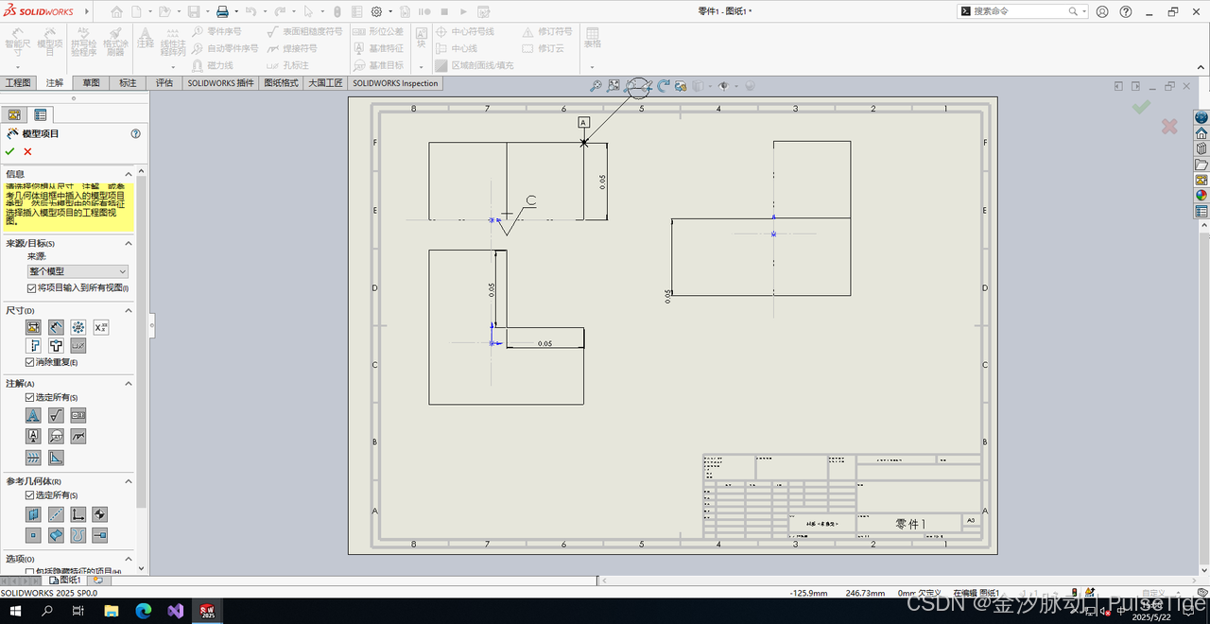The width and height of the screenshot is (1210, 624).
Task: Toggle 选定所有 checkbox under 参考几何体
Action: (30, 495)
